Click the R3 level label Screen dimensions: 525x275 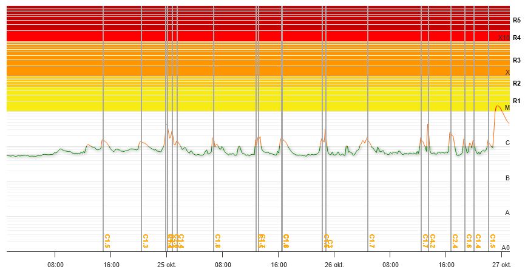point(517,60)
